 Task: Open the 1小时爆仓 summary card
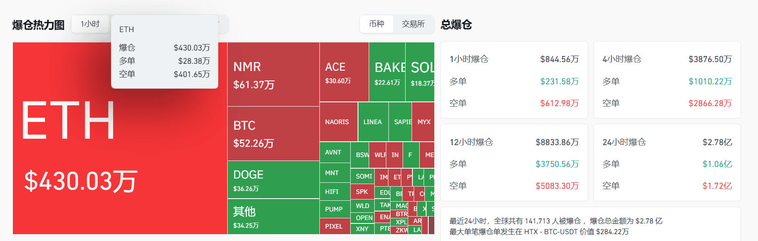514,80
